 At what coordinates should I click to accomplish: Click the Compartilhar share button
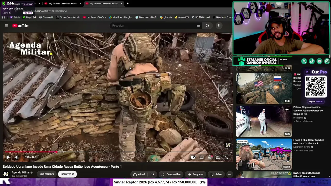[171, 174]
